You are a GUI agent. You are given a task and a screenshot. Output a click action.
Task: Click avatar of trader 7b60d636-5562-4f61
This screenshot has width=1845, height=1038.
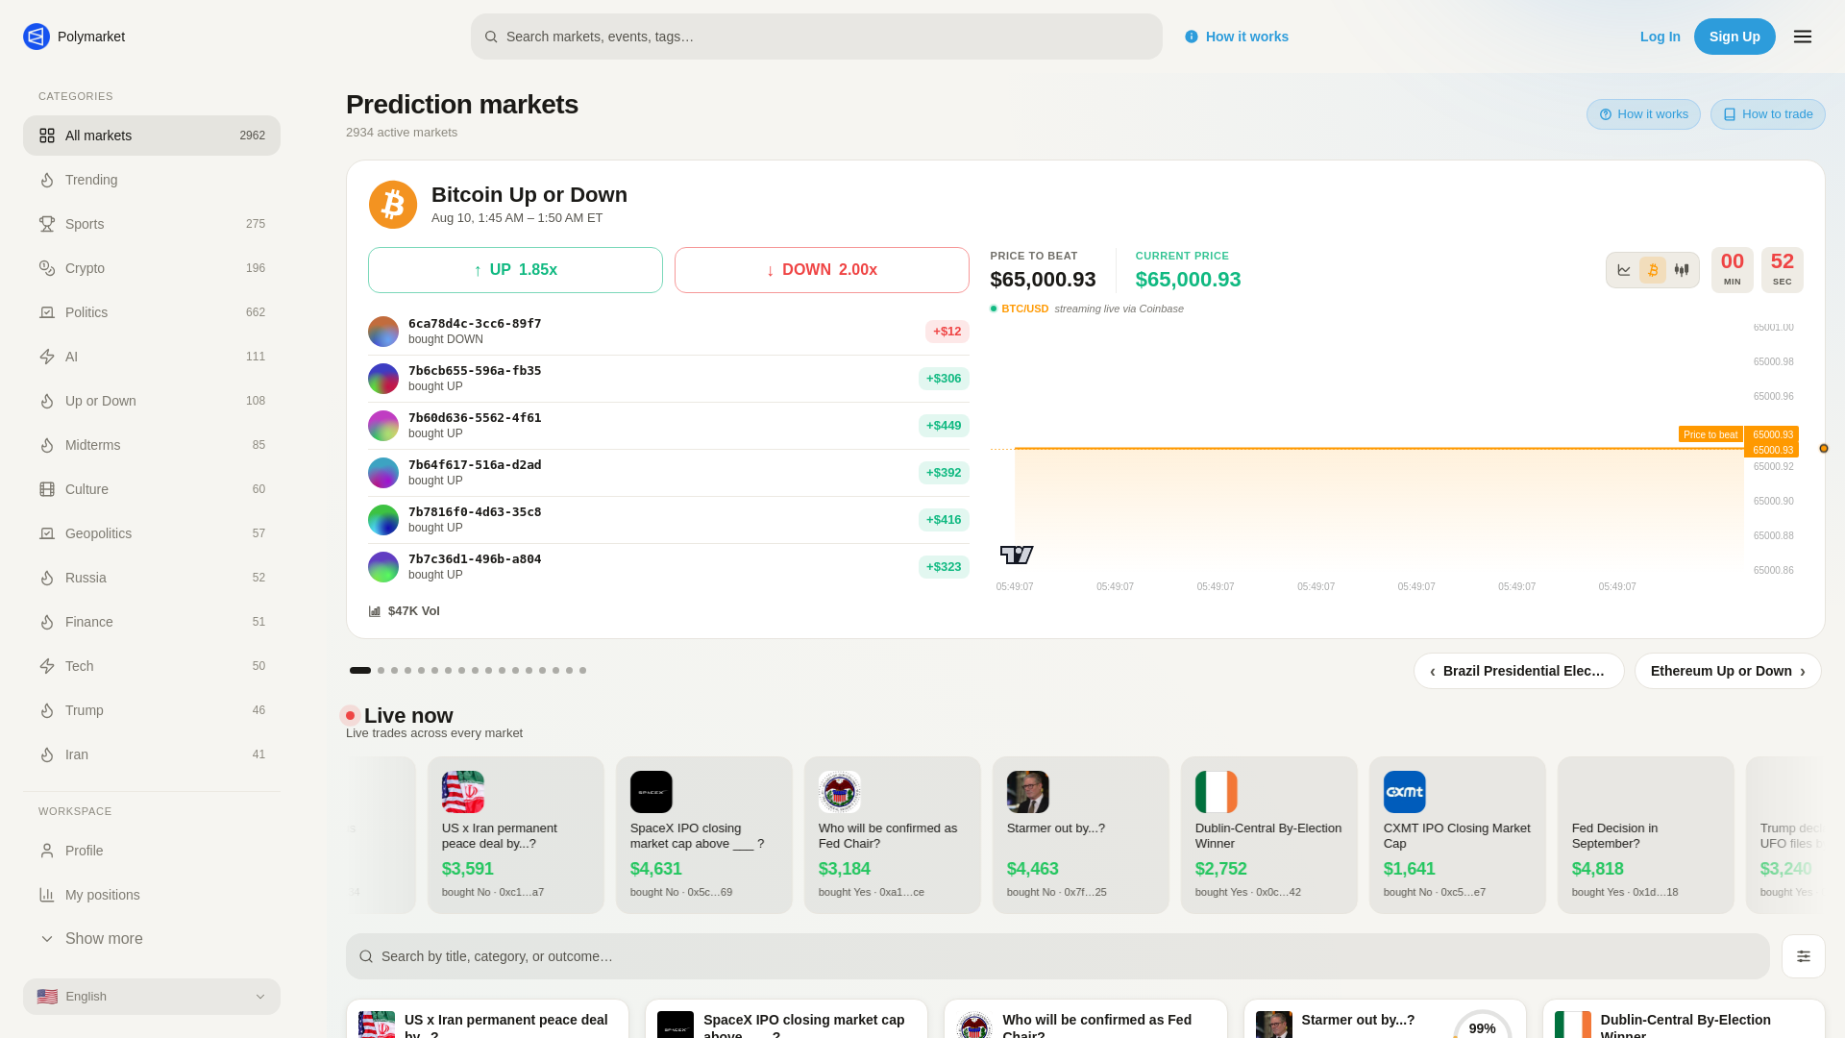click(383, 426)
